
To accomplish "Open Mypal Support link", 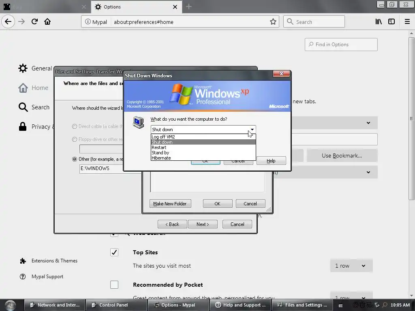I will tap(42, 277).
